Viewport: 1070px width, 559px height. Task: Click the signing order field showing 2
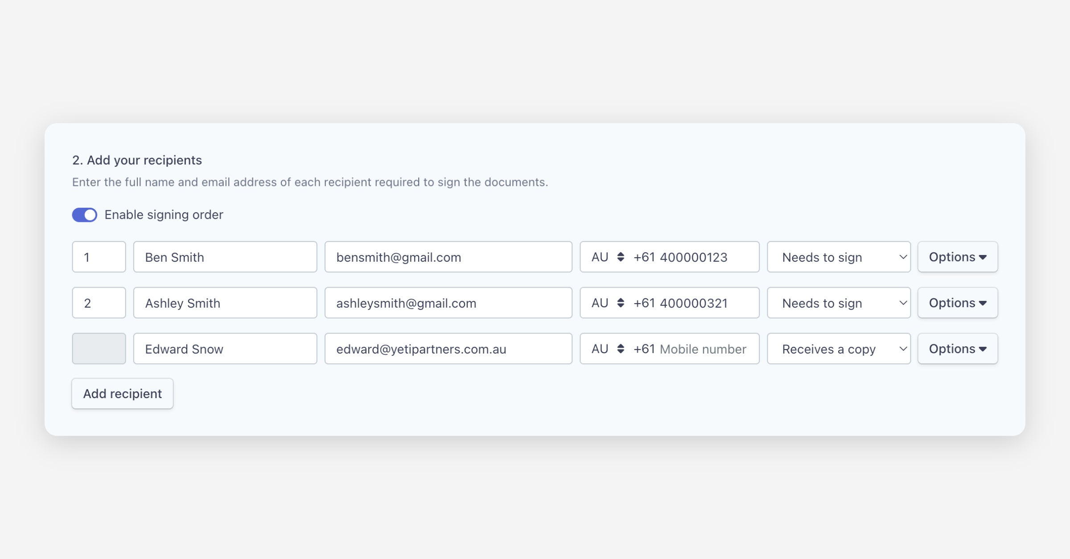[x=99, y=303]
